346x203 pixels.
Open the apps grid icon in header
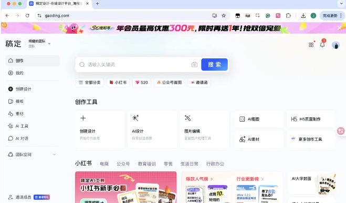click(311, 45)
